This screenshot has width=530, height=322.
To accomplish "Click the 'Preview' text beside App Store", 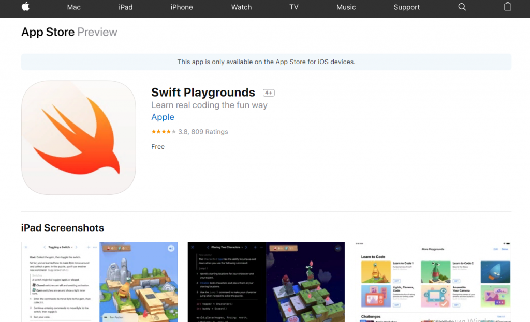I will click(97, 32).
